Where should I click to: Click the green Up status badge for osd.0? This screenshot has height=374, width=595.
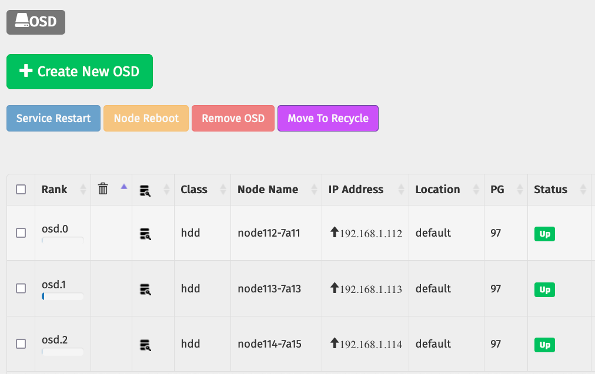point(544,234)
